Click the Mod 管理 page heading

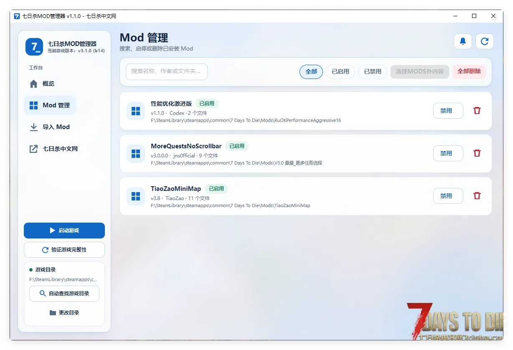(x=144, y=38)
